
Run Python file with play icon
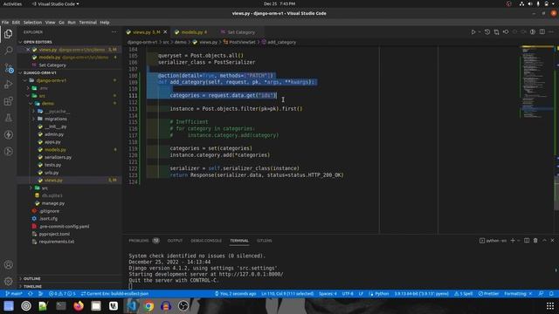click(x=473, y=32)
